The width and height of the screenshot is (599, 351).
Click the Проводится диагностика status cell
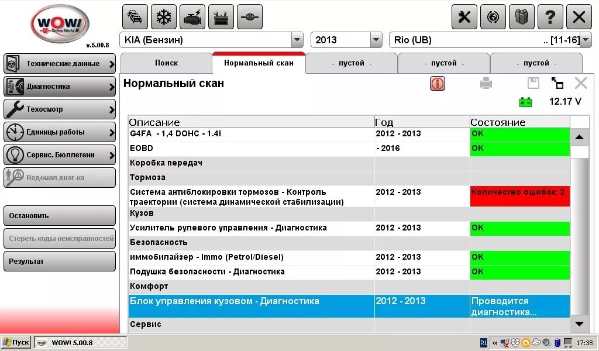(x=519, y=307)
